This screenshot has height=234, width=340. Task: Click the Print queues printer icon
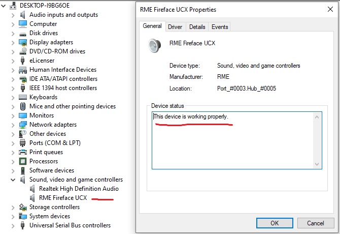pyautogui.click(x=23, y=152)
